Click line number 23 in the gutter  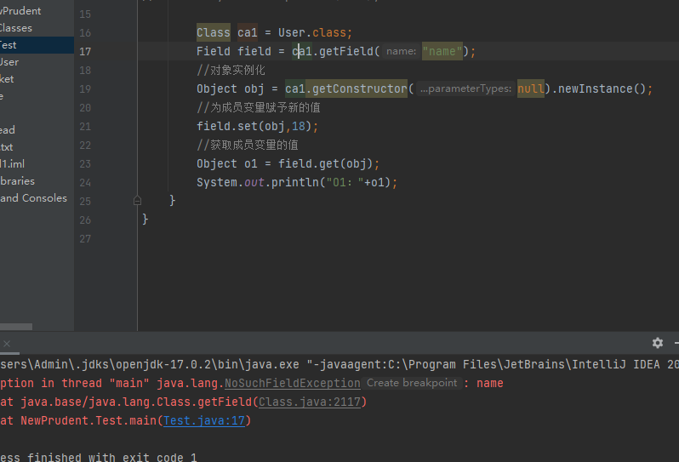(x=85, y=163)
